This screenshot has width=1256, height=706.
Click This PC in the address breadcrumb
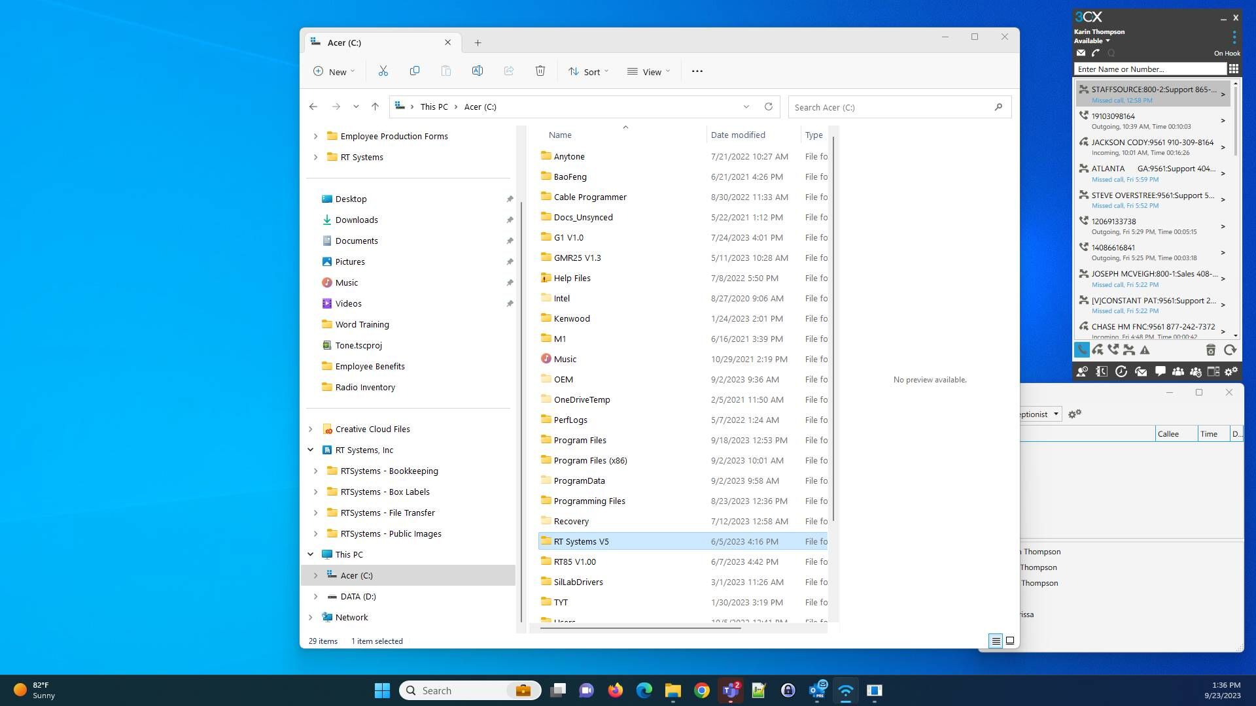point(434,107)
